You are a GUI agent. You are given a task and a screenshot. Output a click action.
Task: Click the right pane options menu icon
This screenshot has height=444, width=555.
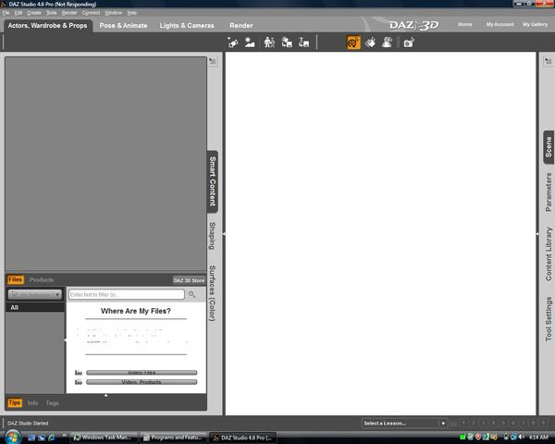tap(549, 61)
